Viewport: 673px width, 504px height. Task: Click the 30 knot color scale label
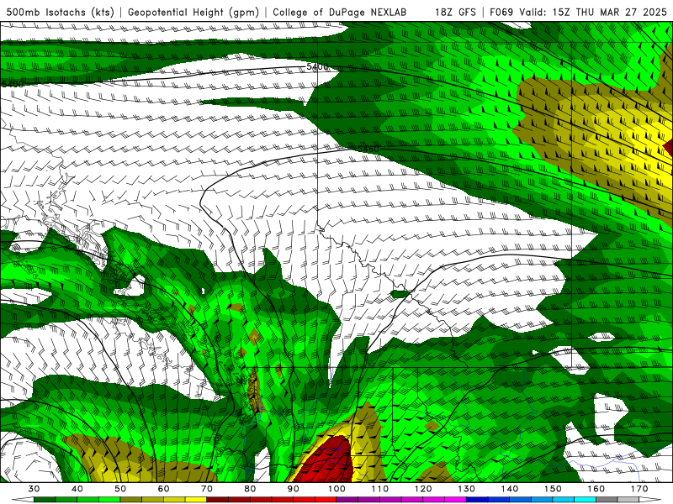click(34, 489)
